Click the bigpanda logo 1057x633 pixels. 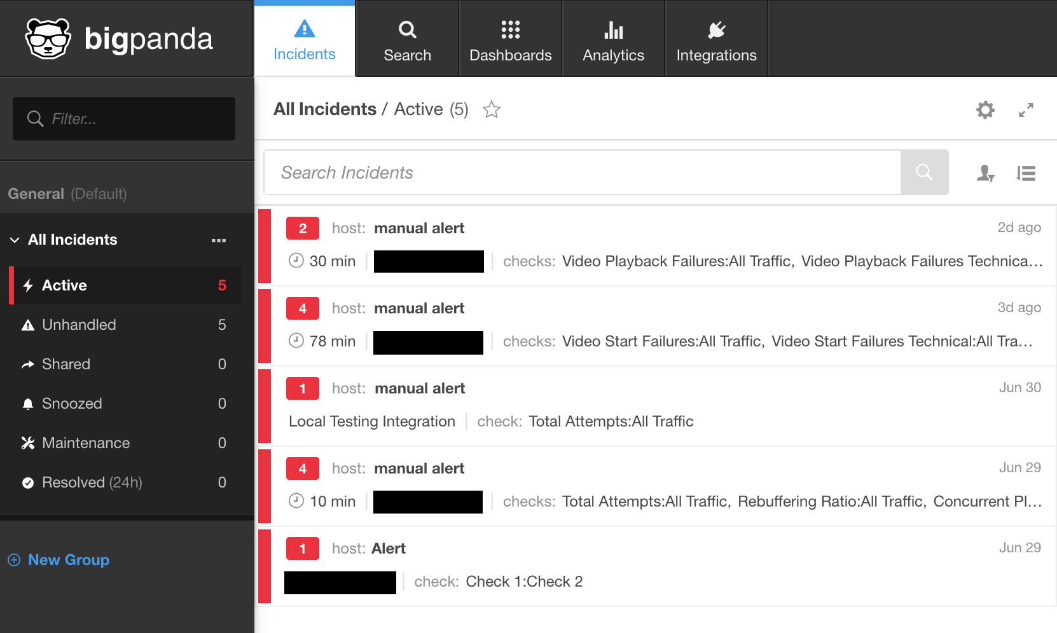tap(119, 39)
